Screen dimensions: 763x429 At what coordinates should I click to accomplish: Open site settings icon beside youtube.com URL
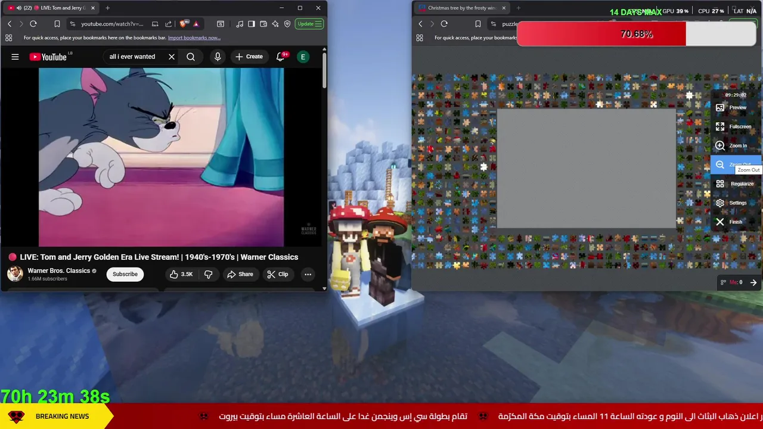73,24
